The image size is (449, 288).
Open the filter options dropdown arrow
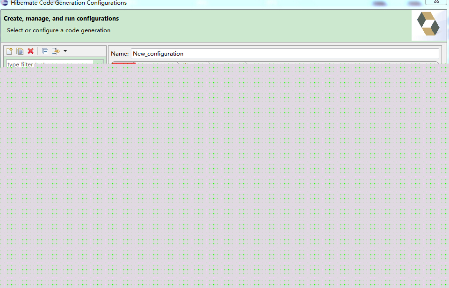[x=65, y=51]
